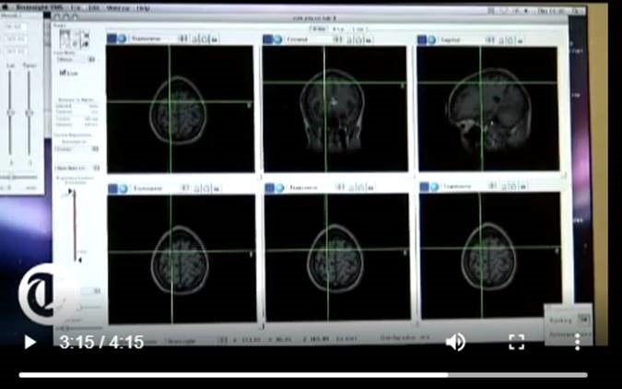This screenshot has height=389, width=622.
Task: Click the clock in the macOS menu bar
Action: click(549, 11)
